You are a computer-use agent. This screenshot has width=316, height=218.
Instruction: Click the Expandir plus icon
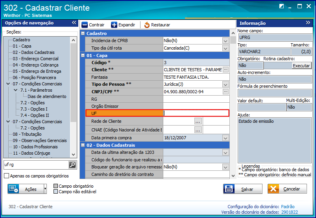(x=114, y=25)
